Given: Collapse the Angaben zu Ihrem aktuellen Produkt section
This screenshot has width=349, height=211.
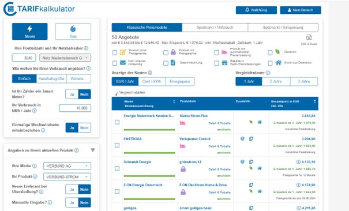Looking at the screenshot, I should coord(93,150).
